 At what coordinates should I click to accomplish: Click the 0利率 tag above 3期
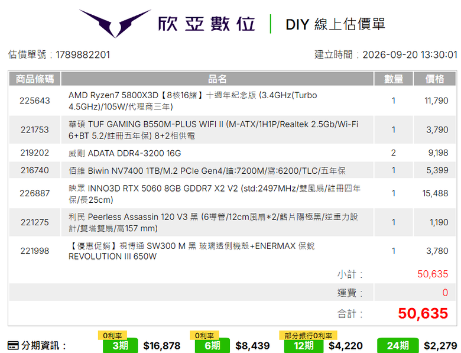pyautogui.click(x=112, y=335)
